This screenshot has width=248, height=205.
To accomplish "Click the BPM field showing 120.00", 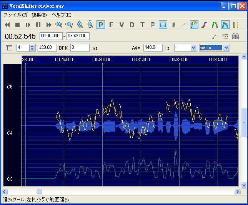I will coord(47,48).
